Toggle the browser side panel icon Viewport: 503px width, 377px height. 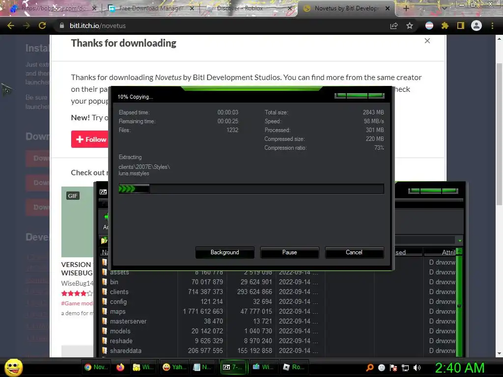[x=461, y=26]
